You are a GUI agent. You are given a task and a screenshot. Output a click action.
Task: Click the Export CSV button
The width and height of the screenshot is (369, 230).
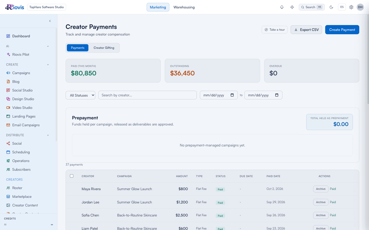(x=306, y=30)
